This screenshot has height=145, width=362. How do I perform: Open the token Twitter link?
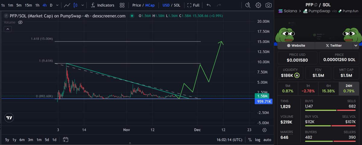tap(334, 45)
